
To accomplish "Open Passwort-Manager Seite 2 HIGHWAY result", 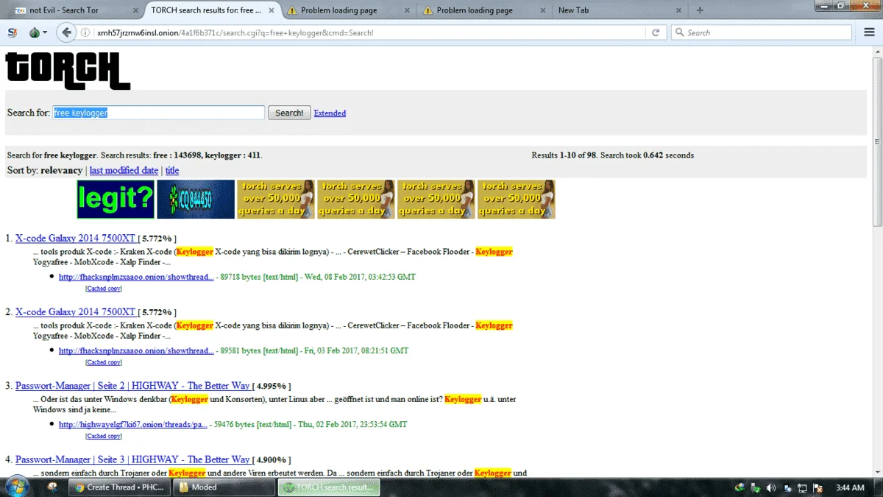I will (132, 386).
